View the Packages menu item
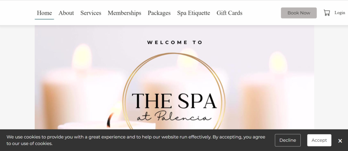Viewport: 348px width, 151px height. coord(159,13)
